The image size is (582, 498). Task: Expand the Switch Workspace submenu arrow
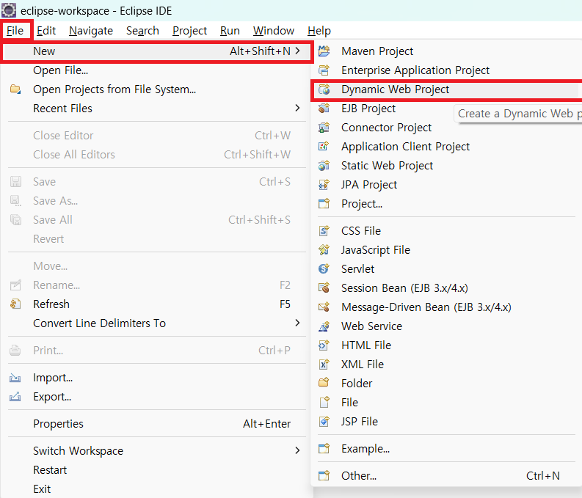pyautogui.click(x=297, y=450)
